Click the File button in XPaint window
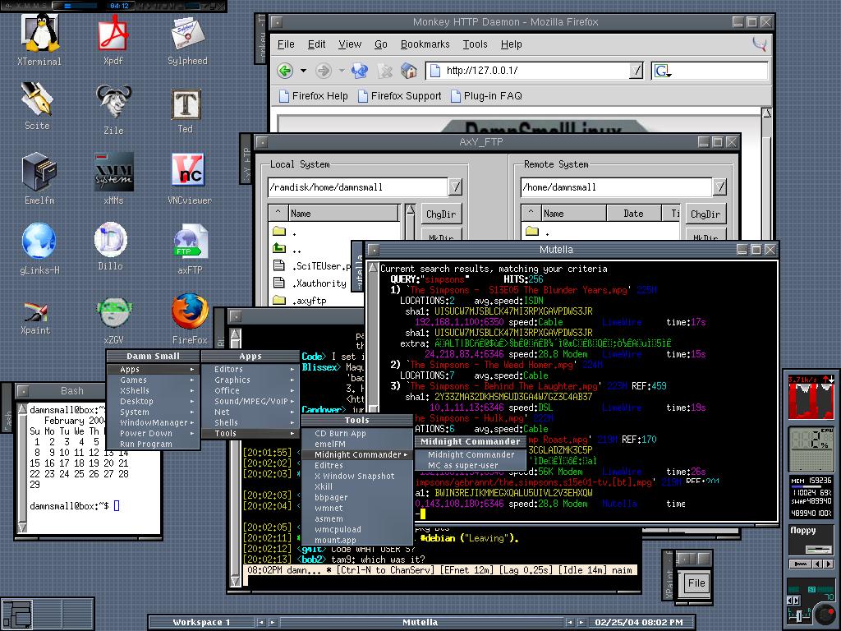 tap(696, 583)
